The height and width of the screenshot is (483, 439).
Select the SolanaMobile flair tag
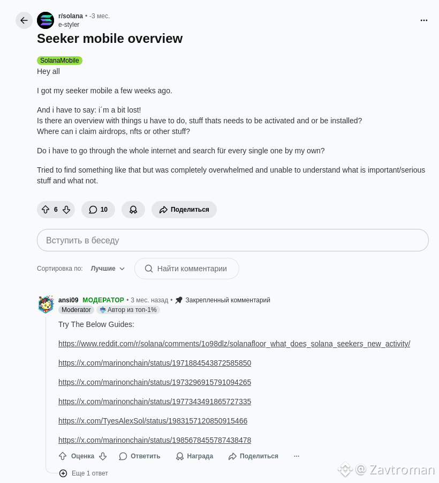[x=59, y=61]
